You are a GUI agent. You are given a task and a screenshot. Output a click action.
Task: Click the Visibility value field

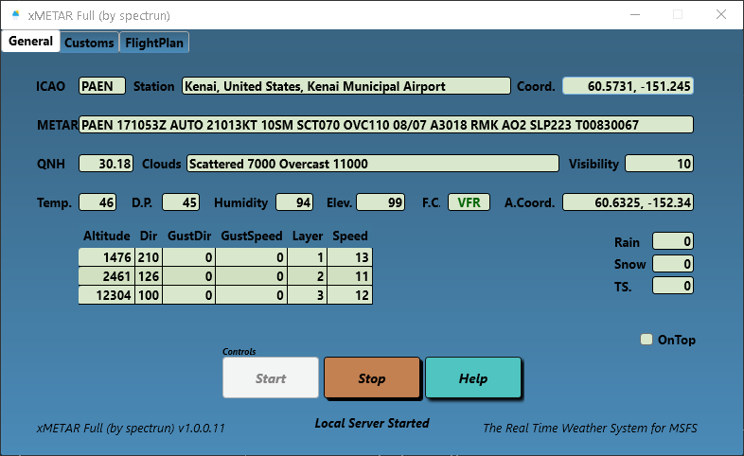[x=659, y=164]
